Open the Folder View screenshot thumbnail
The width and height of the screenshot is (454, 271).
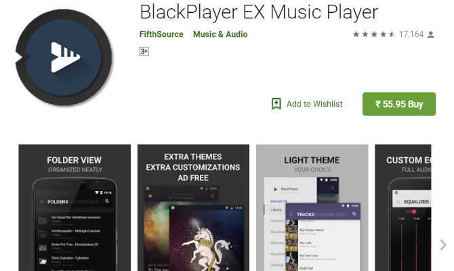pos(75,207)
